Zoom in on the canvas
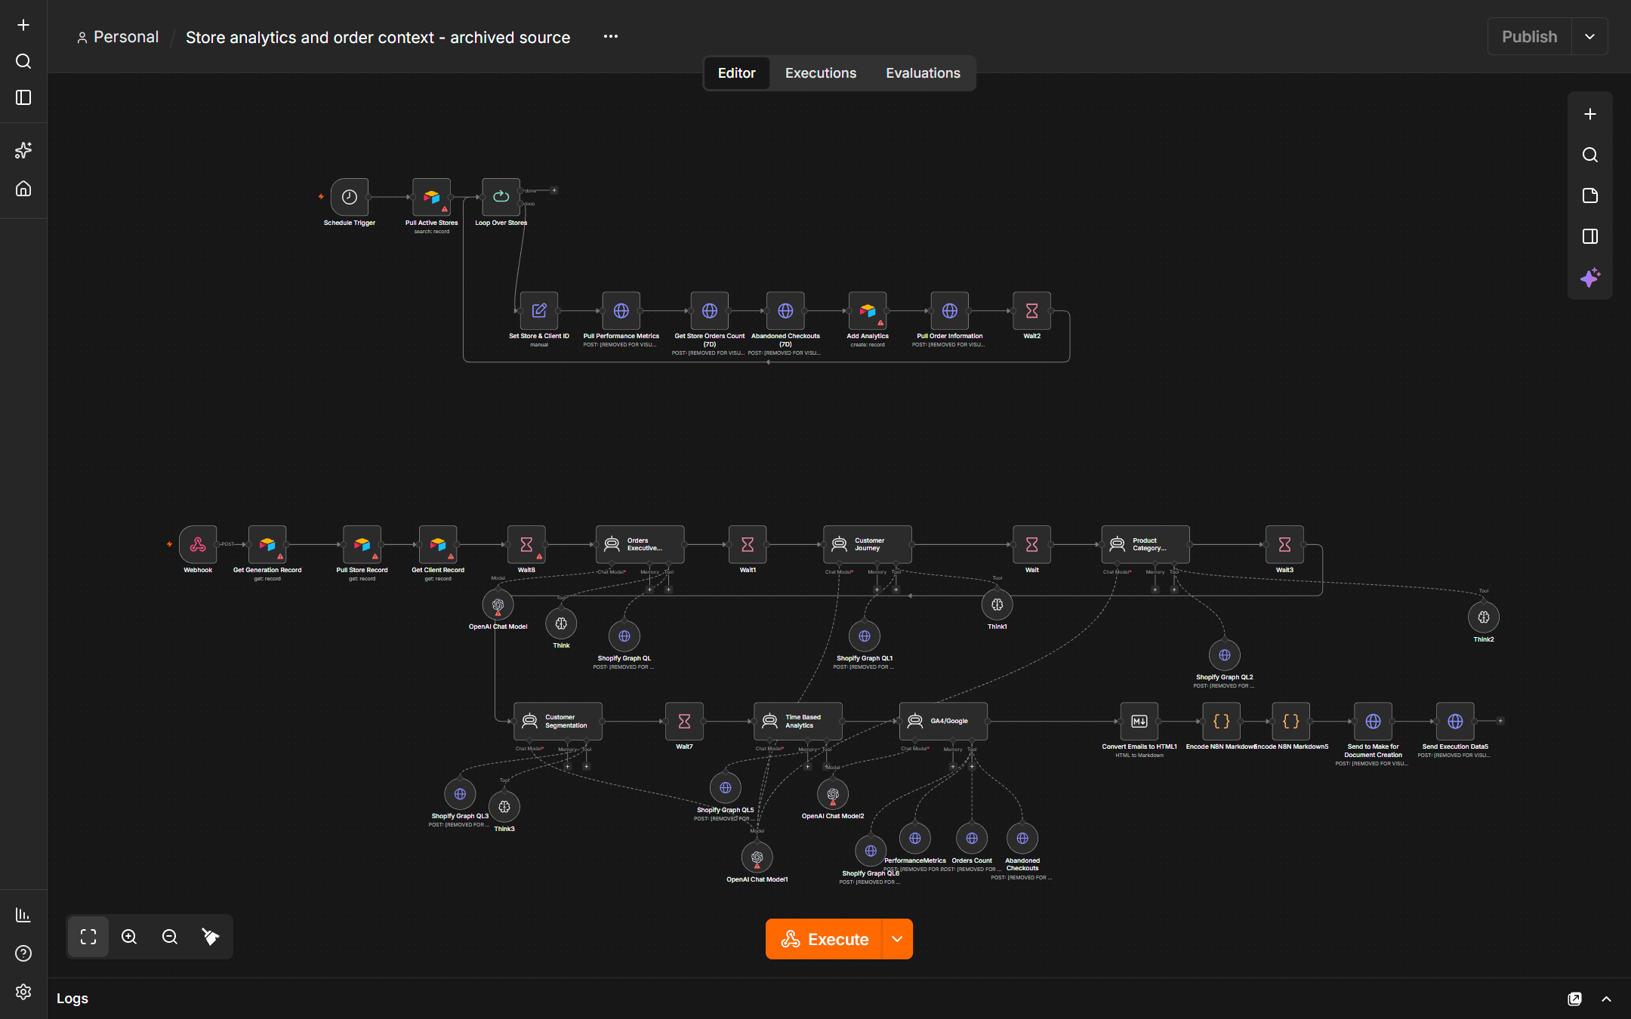 click(129, 937)
